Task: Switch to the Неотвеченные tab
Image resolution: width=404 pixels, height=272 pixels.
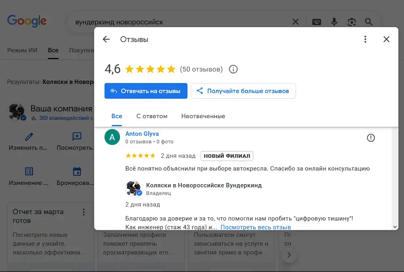Action: (x=204, y=116)
